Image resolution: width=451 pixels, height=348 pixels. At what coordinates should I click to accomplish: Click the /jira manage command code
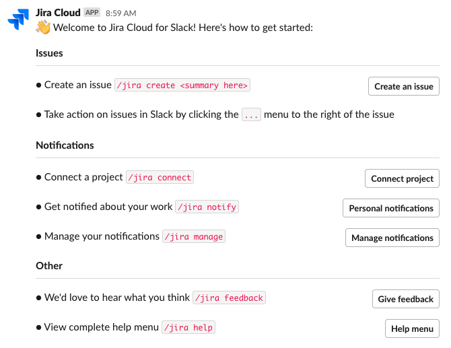(194, 237)
